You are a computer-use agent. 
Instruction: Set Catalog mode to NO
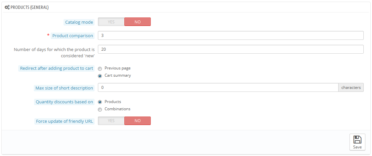138,22
